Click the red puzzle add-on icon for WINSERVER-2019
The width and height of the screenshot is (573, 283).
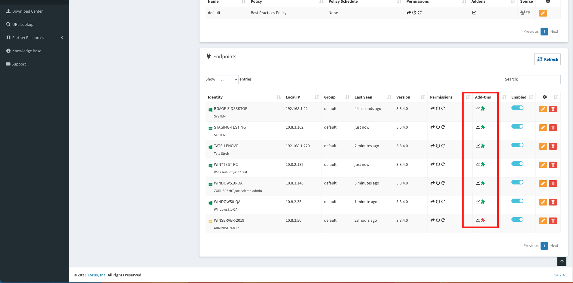tap(483, 221)
